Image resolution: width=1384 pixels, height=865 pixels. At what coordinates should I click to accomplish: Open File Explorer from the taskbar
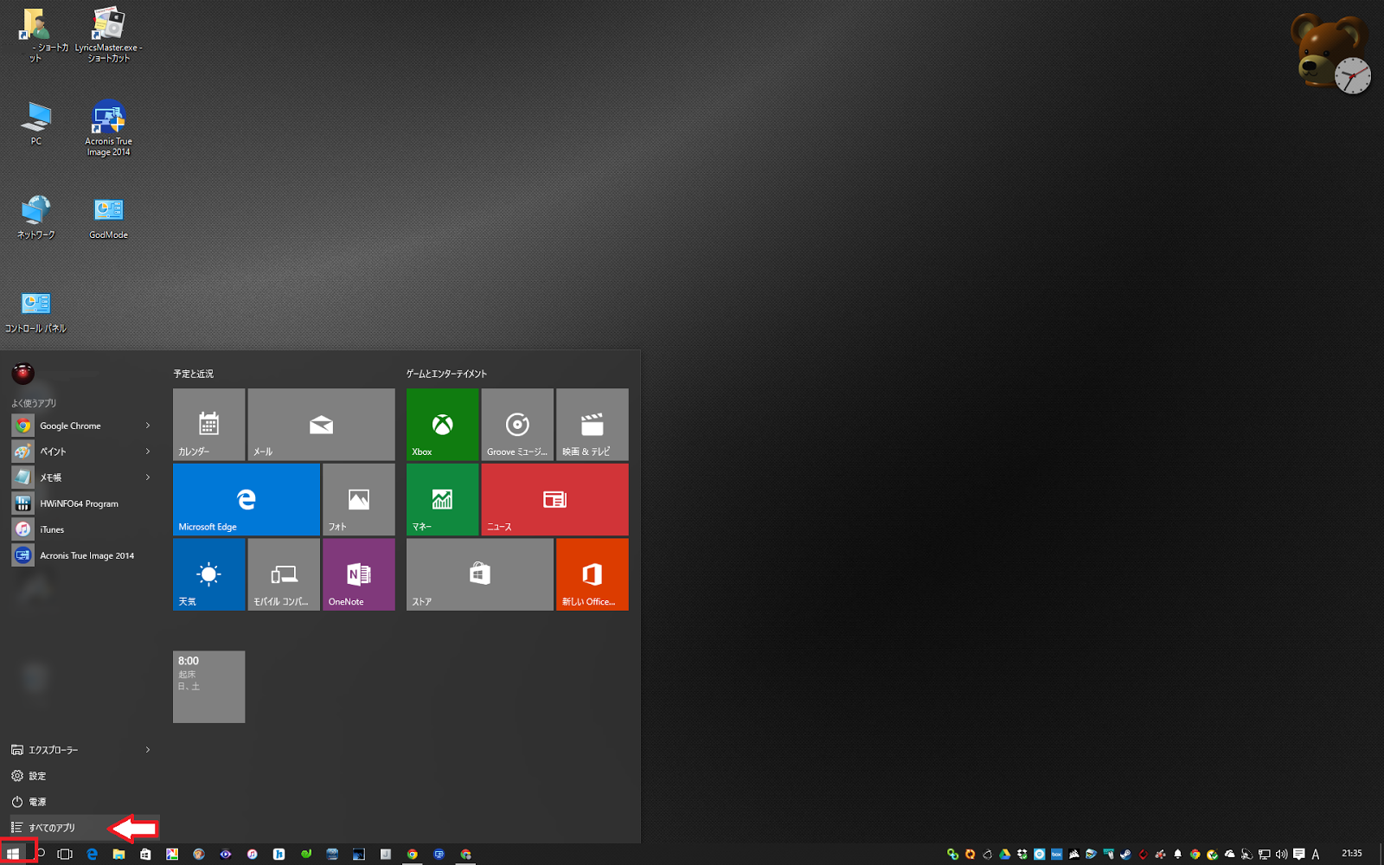(x=119, y=855)
